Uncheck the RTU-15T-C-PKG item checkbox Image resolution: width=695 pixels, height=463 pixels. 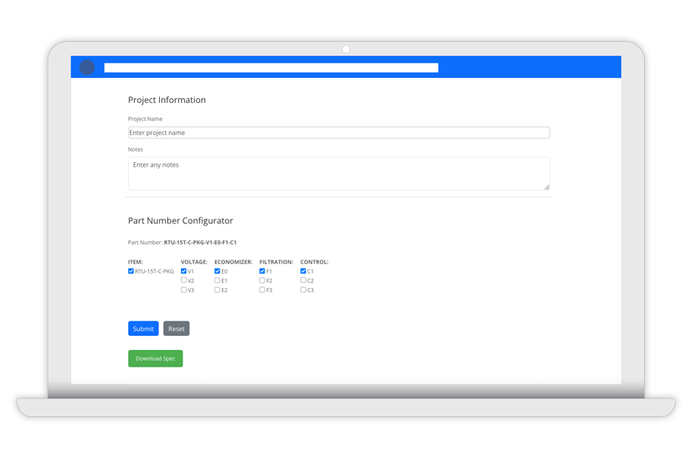(131, 271)
